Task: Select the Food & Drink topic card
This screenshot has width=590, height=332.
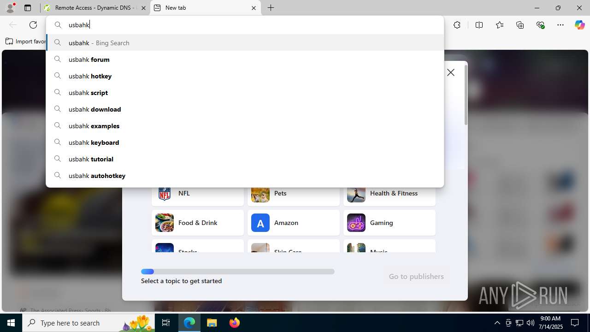Action: coord(198,223)
